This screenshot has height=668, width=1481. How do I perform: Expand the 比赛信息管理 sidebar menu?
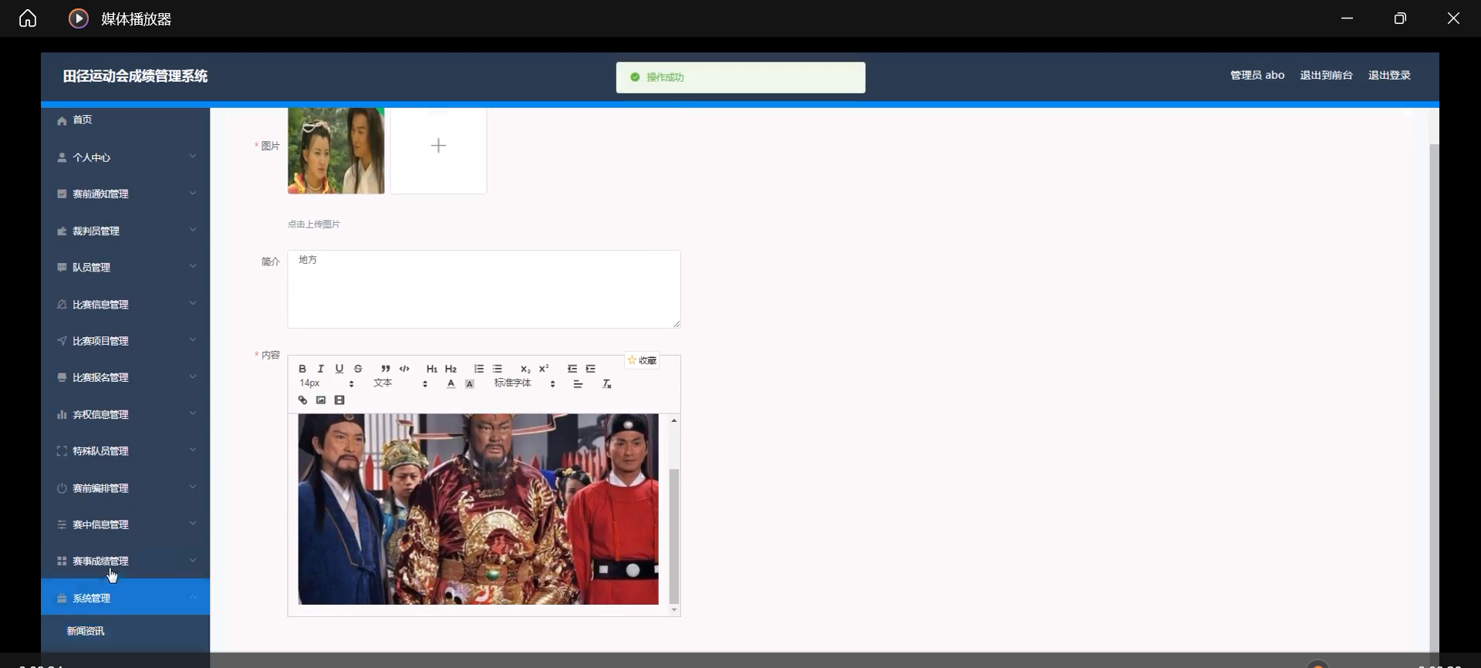[x=126, y=305]
